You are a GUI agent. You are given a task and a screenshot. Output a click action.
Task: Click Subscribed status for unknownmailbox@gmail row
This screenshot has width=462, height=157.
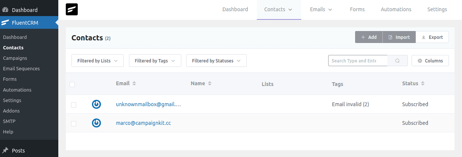point(415,104)
